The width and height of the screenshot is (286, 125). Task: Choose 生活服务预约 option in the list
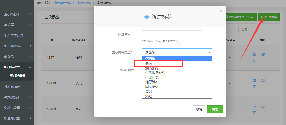[x=155, y=73]
